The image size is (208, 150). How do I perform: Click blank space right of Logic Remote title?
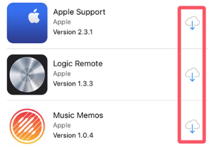click(x=141, y=64)
